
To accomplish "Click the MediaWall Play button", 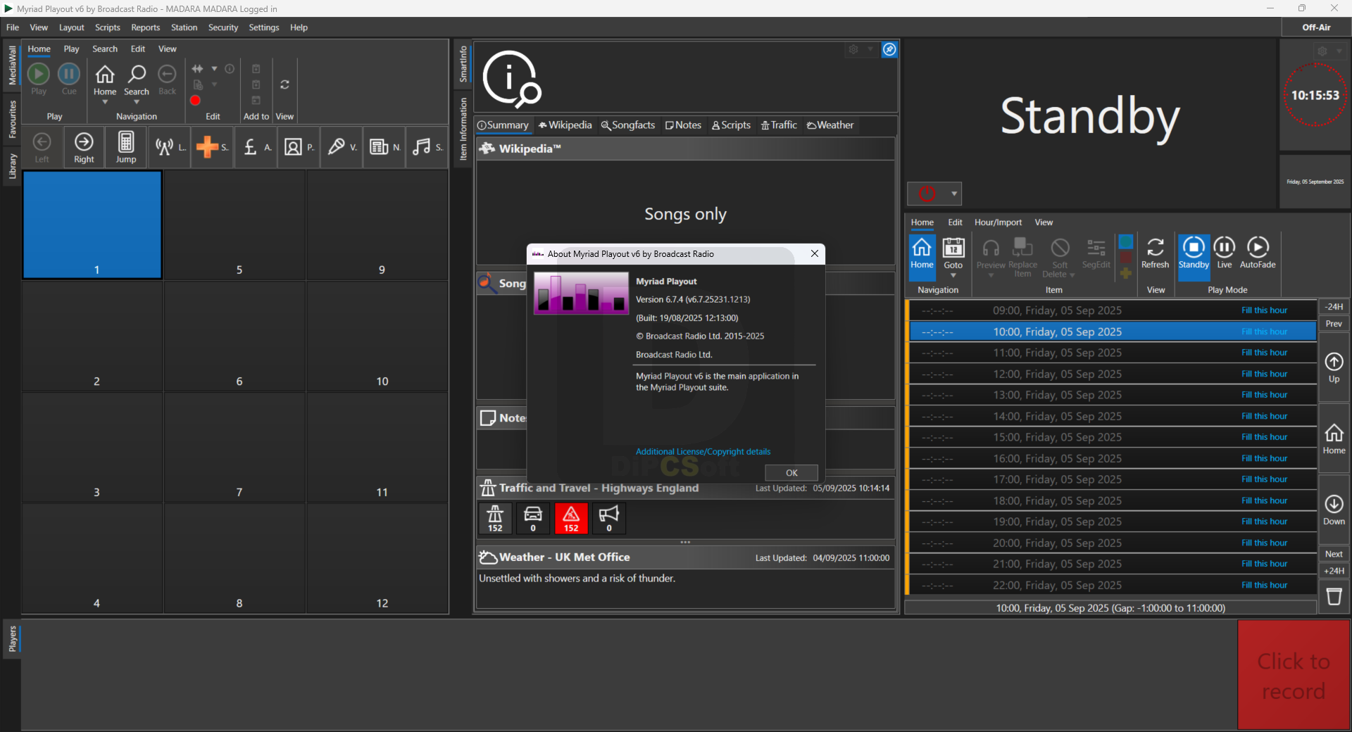I will click(x=39, y=79).
